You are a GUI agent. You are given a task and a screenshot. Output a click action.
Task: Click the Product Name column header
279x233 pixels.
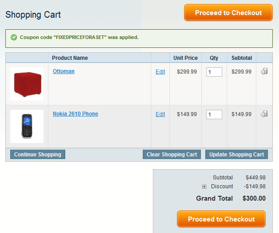coord(70,58)
